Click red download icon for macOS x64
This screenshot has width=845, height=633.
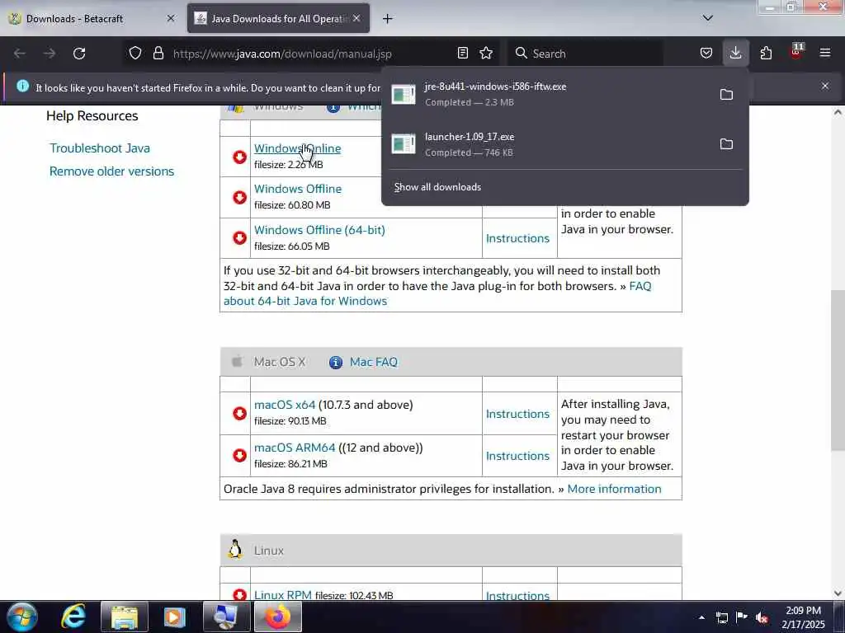(239, 414)
